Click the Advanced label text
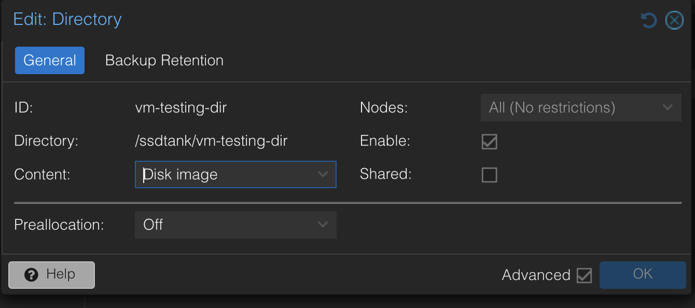Image resolution: width=695 pixels, height=308 pixels. 536,275
